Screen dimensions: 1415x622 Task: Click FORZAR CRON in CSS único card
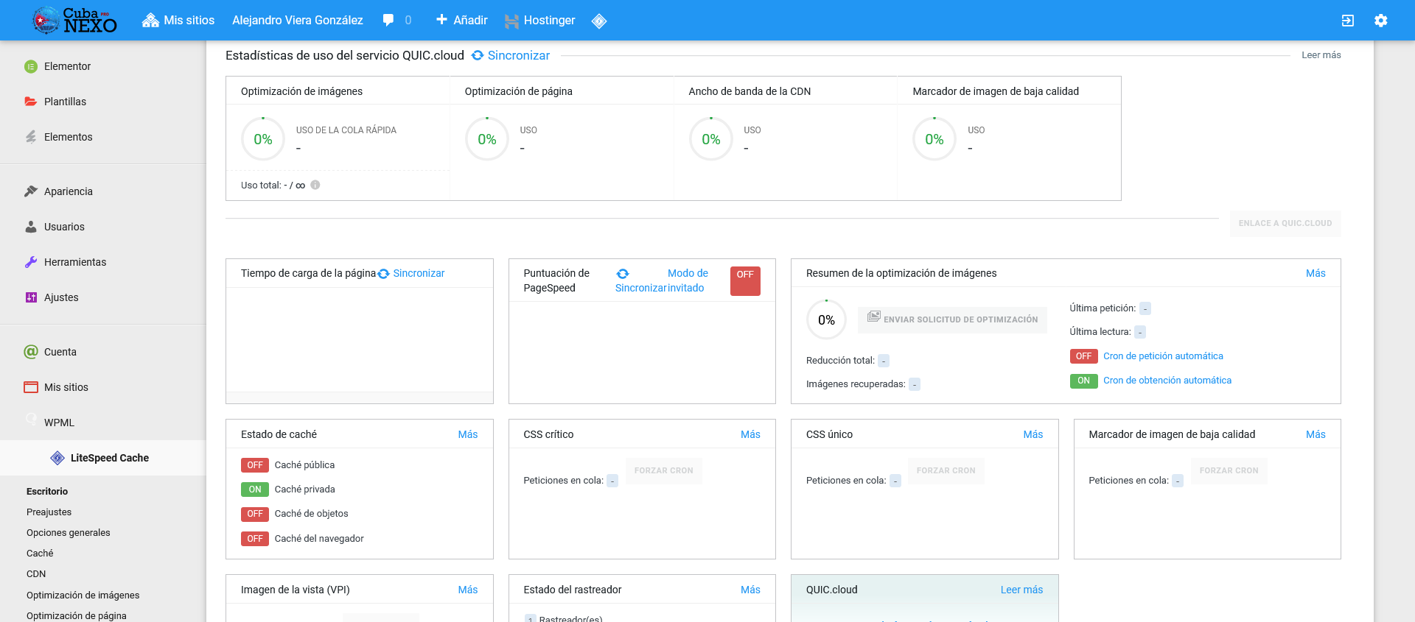(x=946, y=470)
